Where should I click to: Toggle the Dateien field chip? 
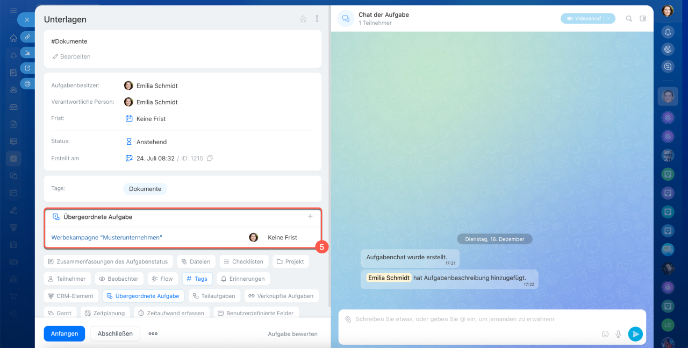point(196,261)
